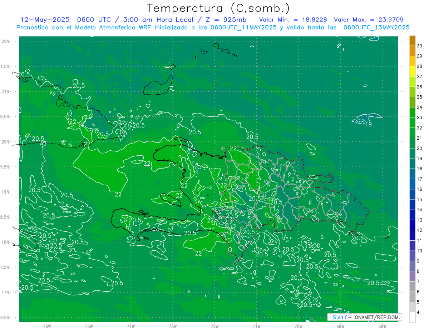
Task: Click the color scale label '25'
Action: [x=420, y=97]
